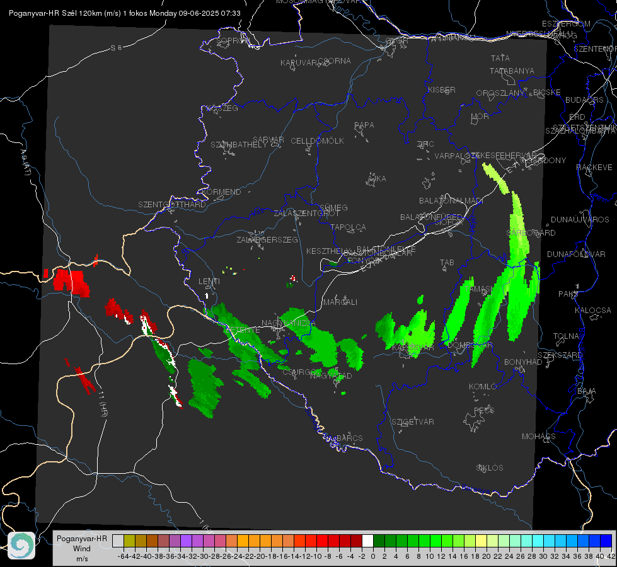Viewport: 617px width, 567px height.
Task: Click the yellow-green echo band south of Székesfehérvár
Action: (496, 178)
